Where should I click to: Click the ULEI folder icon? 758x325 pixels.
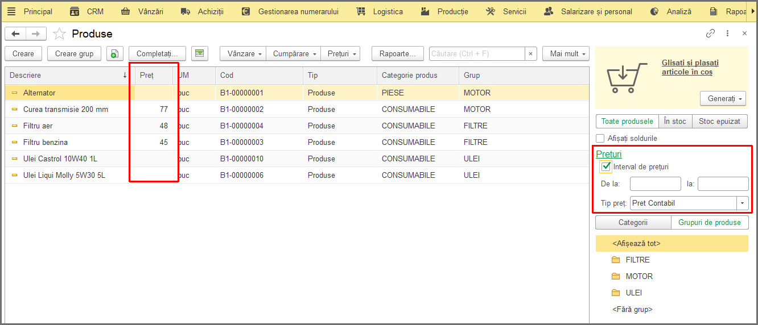616,293
